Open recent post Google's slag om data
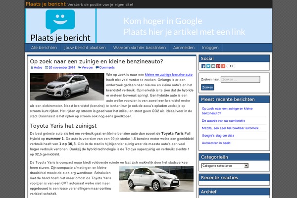The width and height of the screenshot is (297, 198). click(x=218, y=136)
